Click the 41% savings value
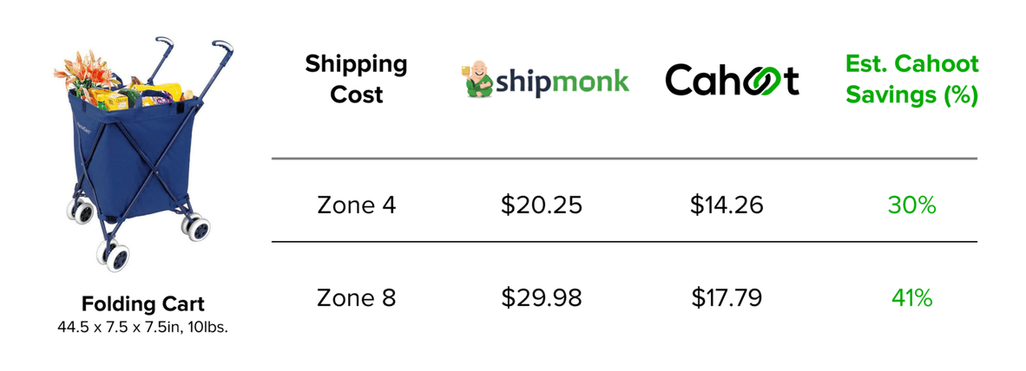Image resolution: width=1026 pixels, height=371 pixels. coord(911,297)
